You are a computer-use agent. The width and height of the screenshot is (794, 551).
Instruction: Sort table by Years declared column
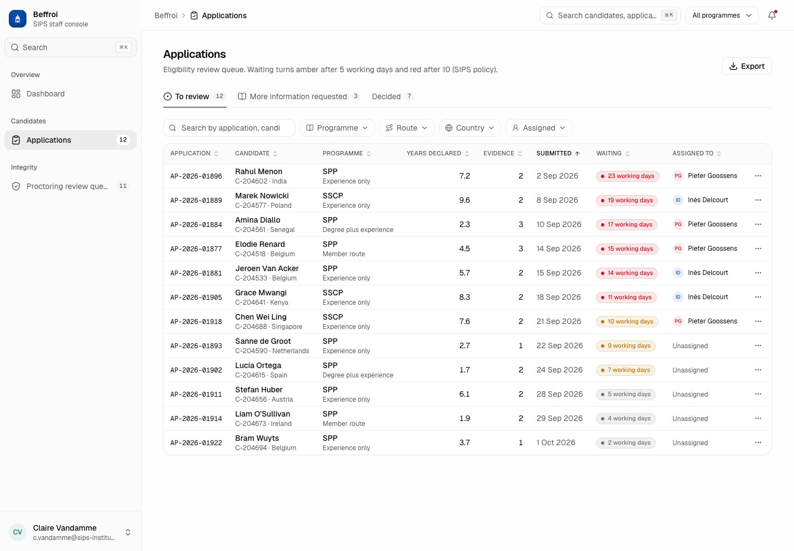point(438,154)
